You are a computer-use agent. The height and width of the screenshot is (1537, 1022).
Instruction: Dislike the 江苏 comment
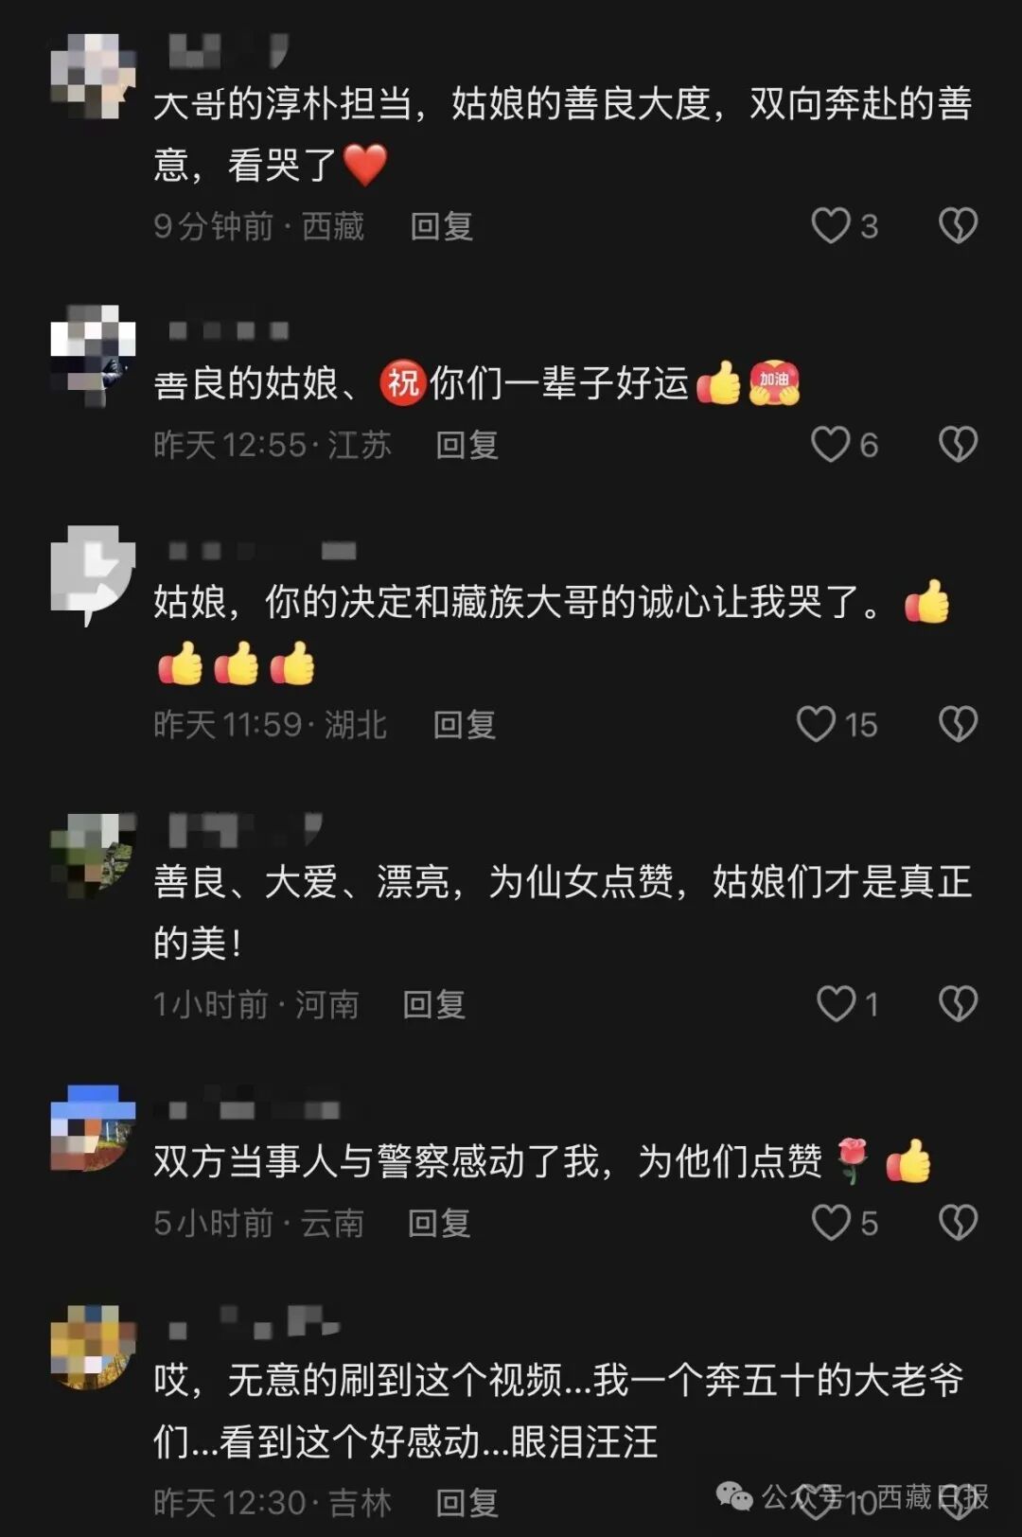[958, 444]
